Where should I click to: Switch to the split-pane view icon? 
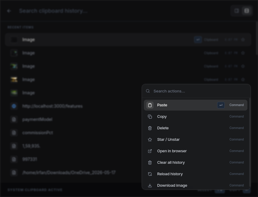click(236, 11)
